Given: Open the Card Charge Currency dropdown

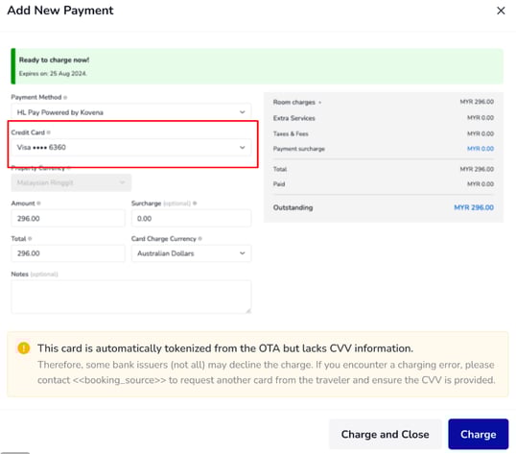Looking at the screenshot, I should point(191,253).
